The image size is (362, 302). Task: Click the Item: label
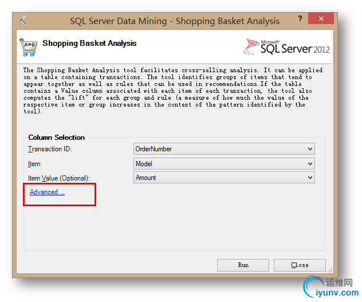point(35,164)
